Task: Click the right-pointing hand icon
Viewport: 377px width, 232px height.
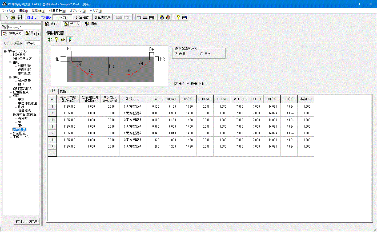Action: coord(63,39)
